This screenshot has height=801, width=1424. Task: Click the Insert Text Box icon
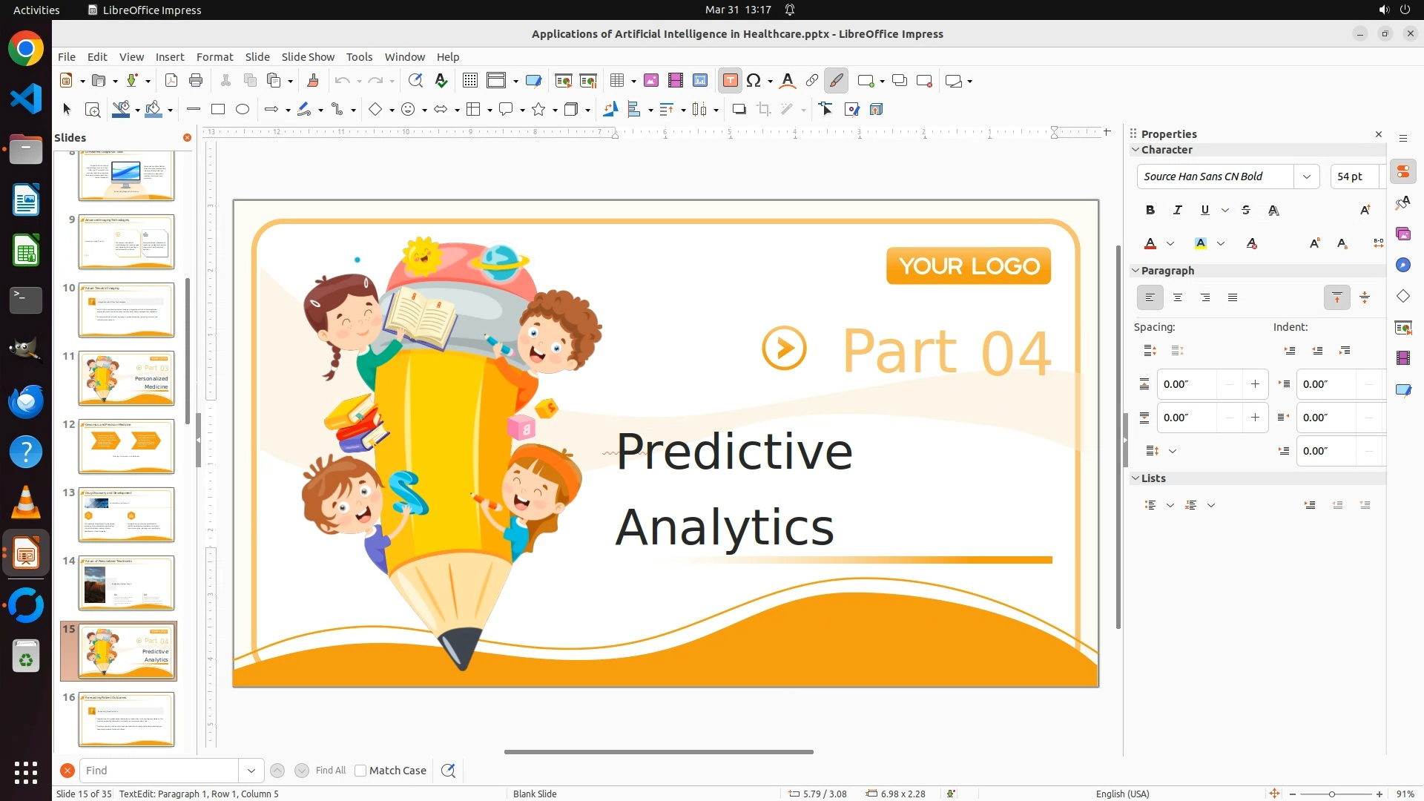(730, 81)
